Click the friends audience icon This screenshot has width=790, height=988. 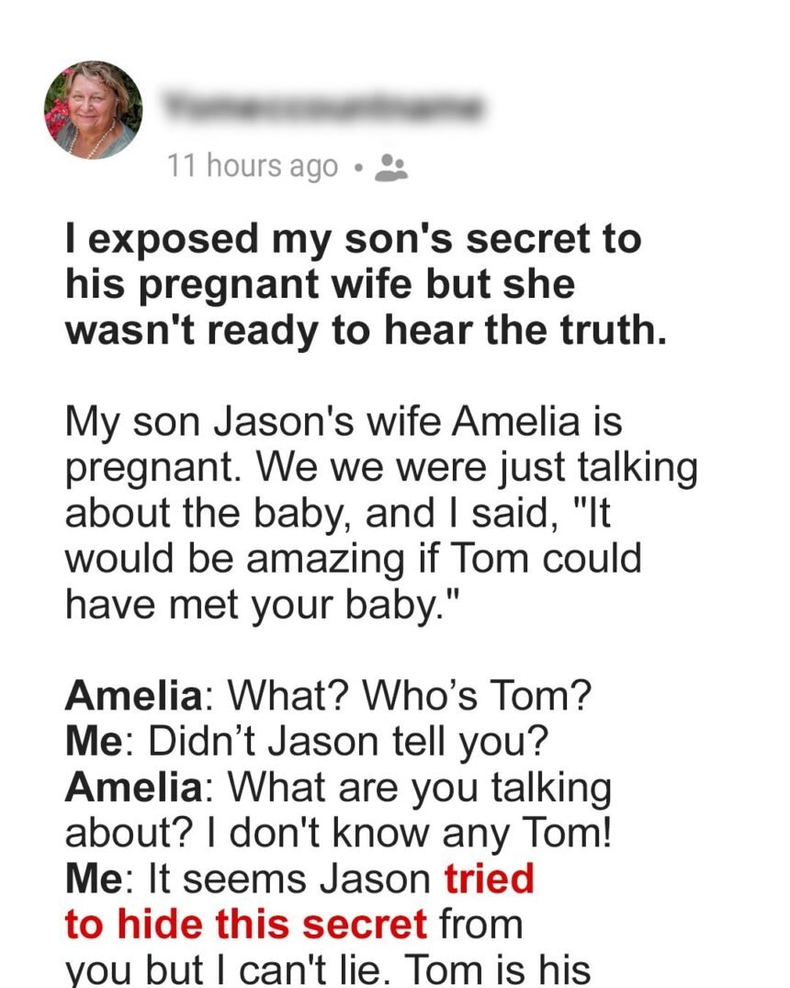[x=391, y=167]
